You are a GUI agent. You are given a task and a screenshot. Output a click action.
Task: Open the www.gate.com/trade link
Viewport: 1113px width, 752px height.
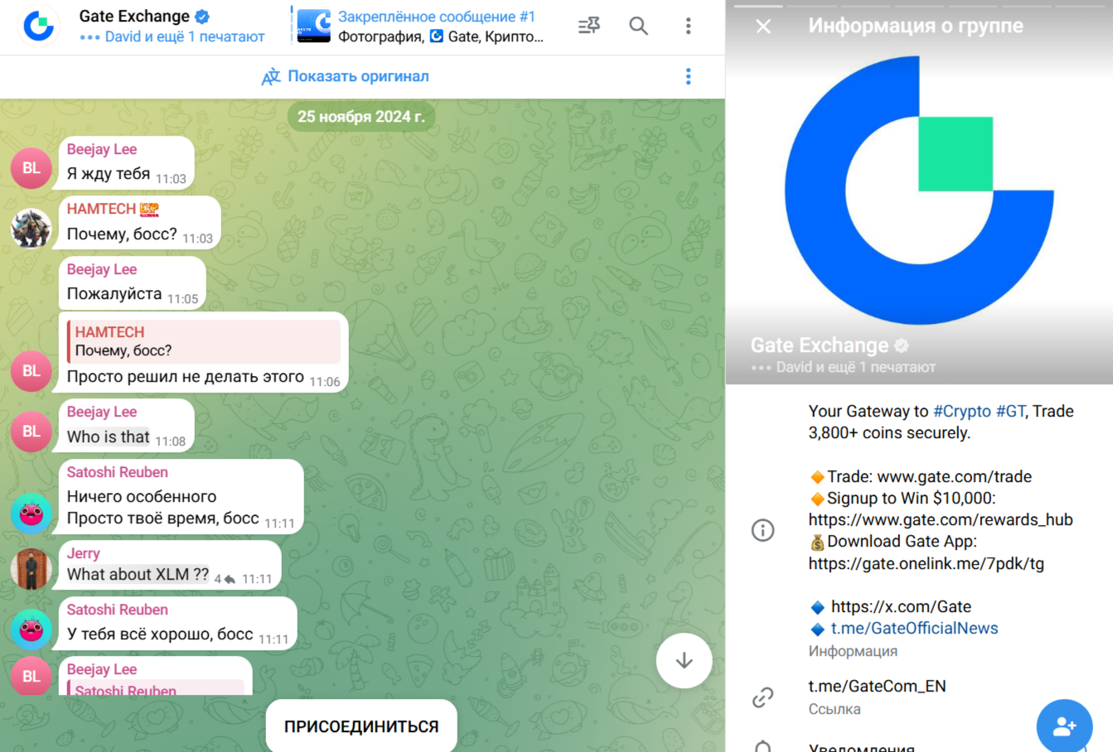(x=954, y=477)
